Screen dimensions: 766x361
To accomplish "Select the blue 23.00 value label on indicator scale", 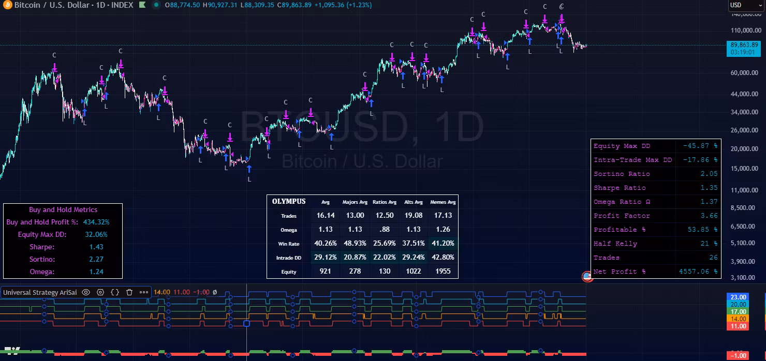I will [738, 297].
